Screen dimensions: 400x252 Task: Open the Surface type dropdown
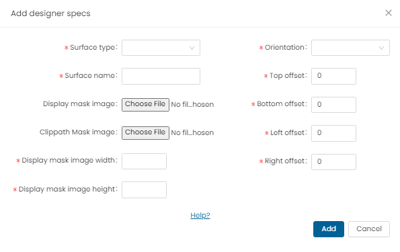click(x=161, y=48)
